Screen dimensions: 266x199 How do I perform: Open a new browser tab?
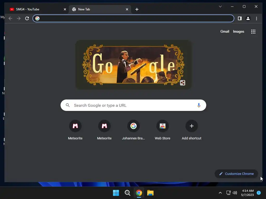click(x=137, y=9)
